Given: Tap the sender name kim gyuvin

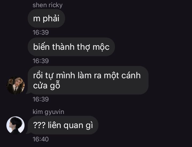Looking at the screenshot, I should 48,112.
